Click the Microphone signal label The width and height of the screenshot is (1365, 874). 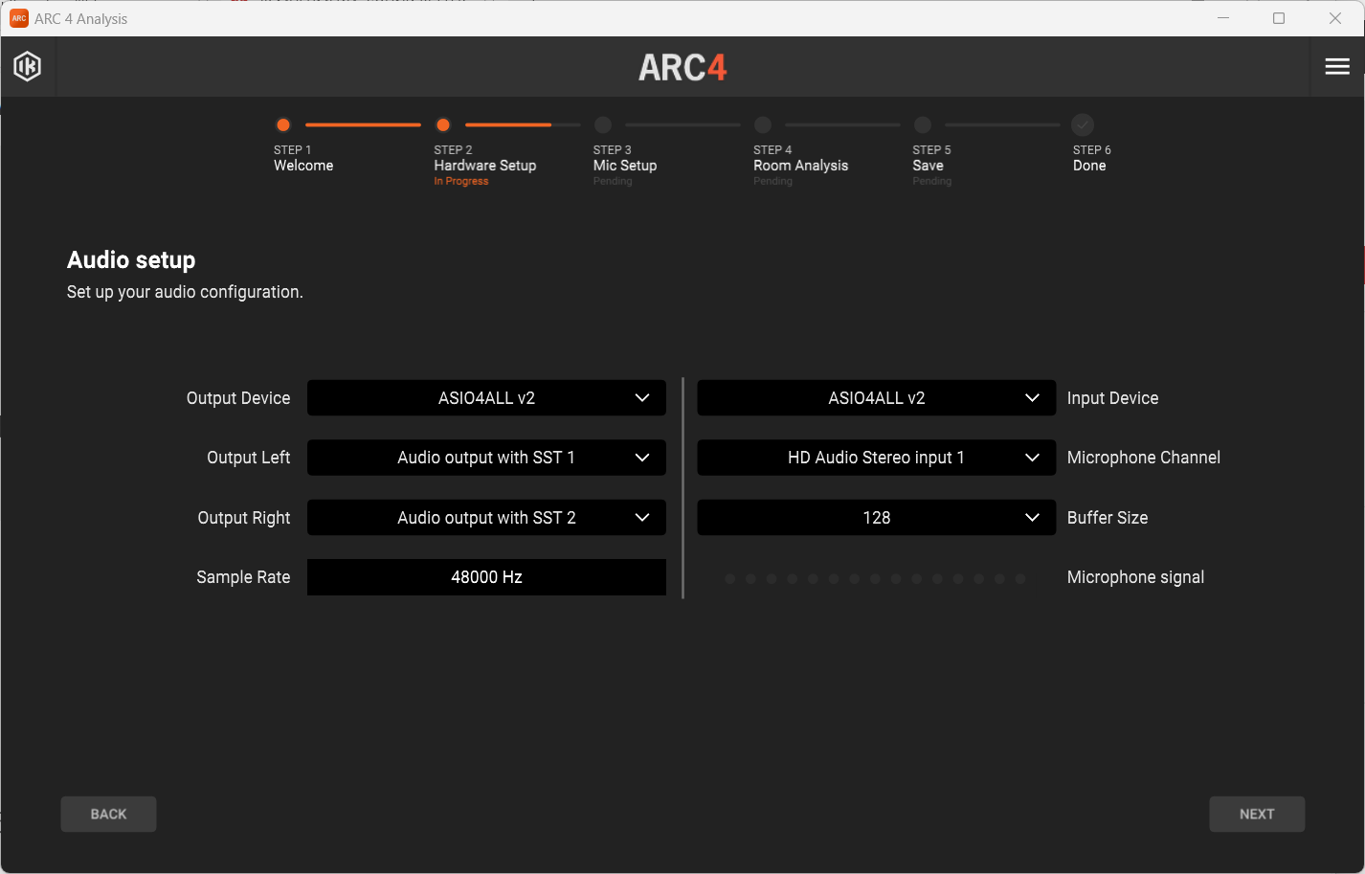[x=1135, y=577]
